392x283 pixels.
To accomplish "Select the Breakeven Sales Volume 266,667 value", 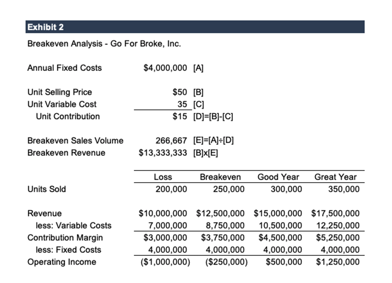I will click(171, 141).
